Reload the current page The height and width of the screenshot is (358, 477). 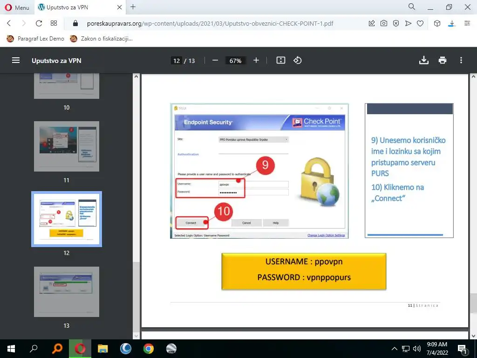[x=39, y=23]
